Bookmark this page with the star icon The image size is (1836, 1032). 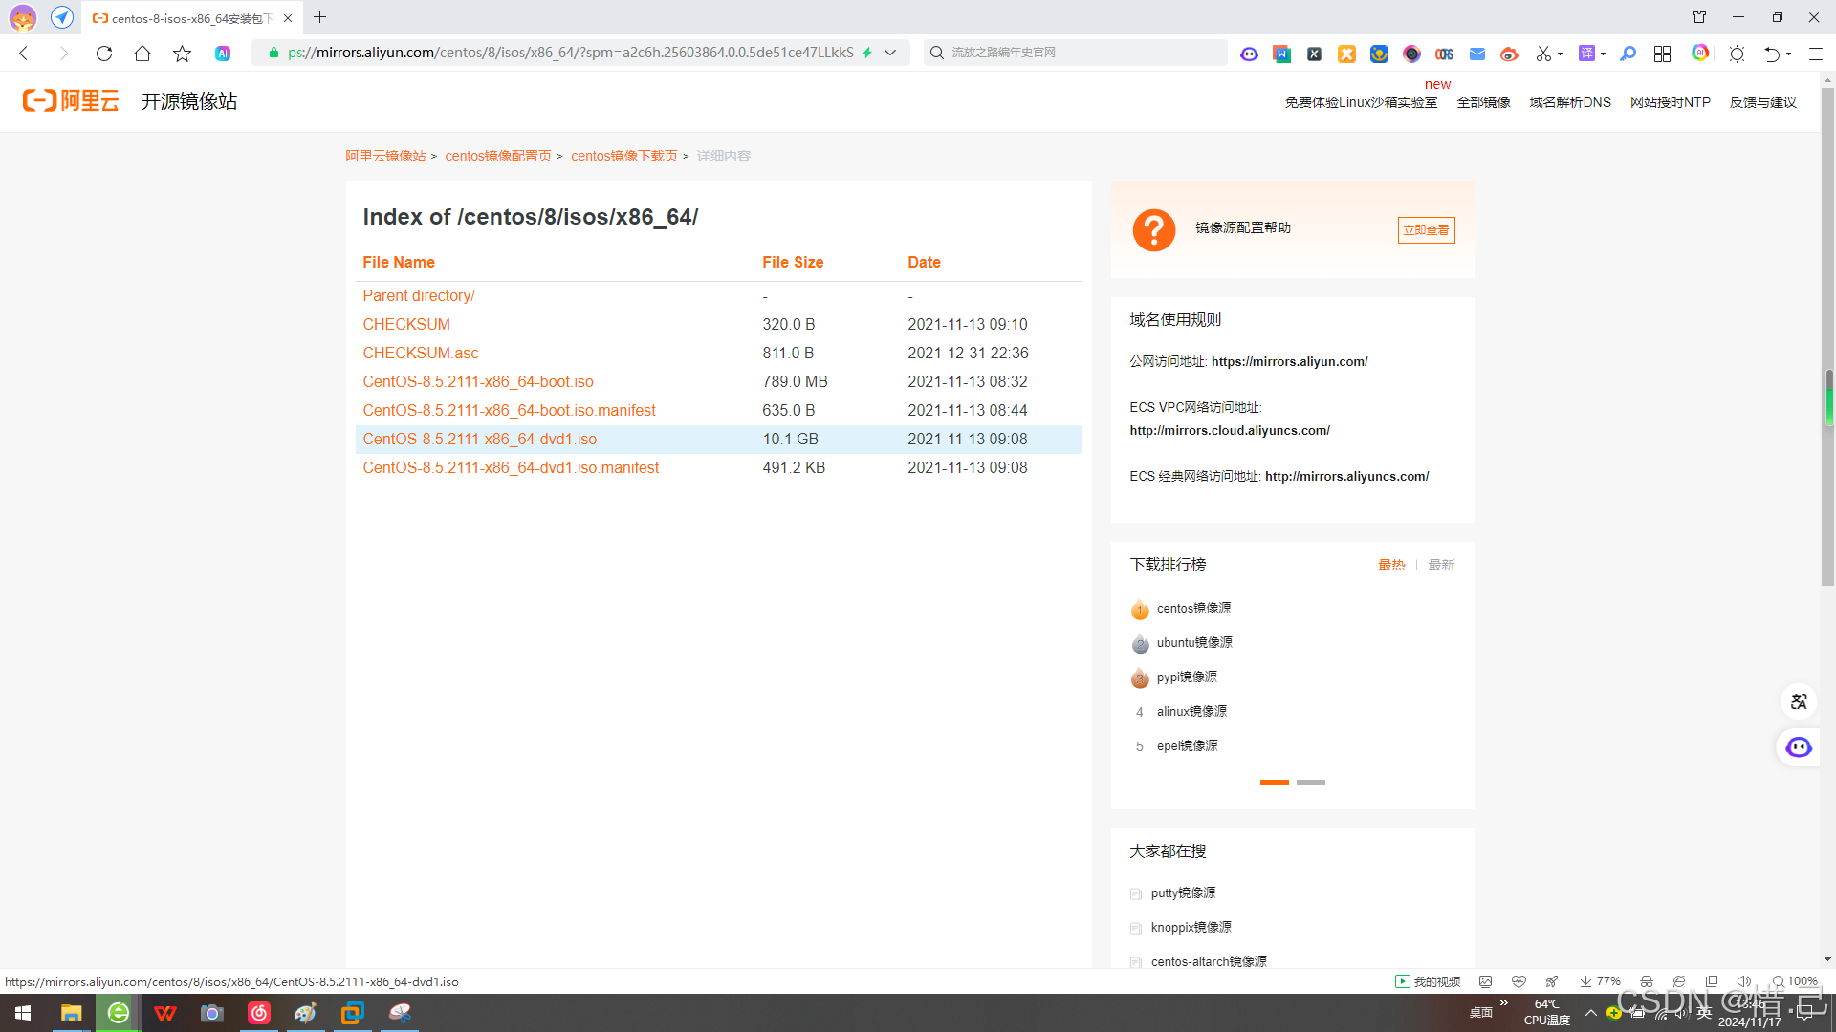click(182, 54)
